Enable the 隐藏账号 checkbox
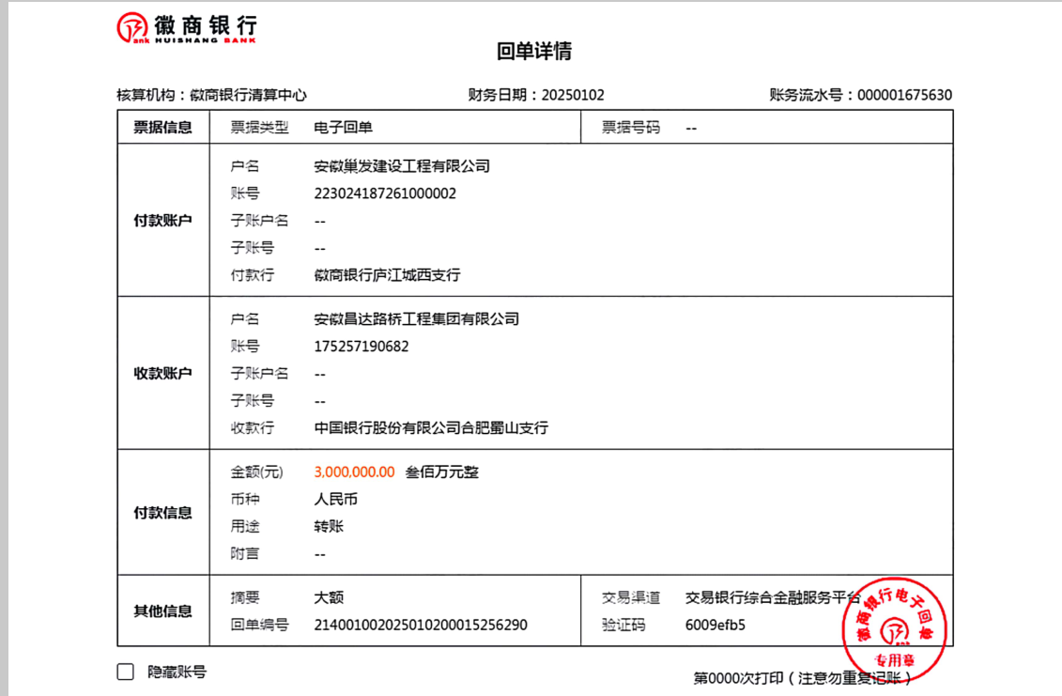1062x696 pixels. pyautogui.click(x=125, y=672)
